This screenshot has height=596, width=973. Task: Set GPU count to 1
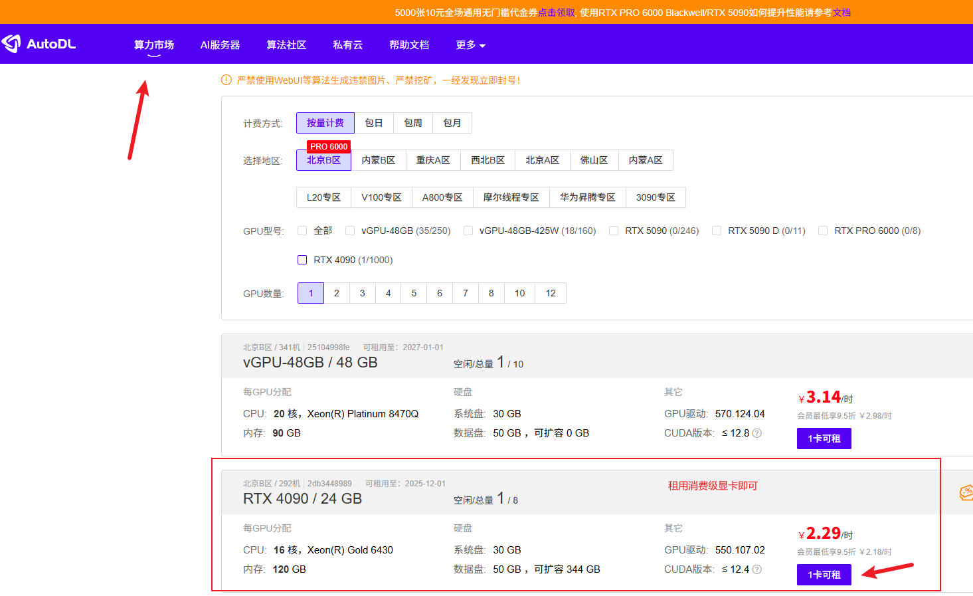coord(311,293)
